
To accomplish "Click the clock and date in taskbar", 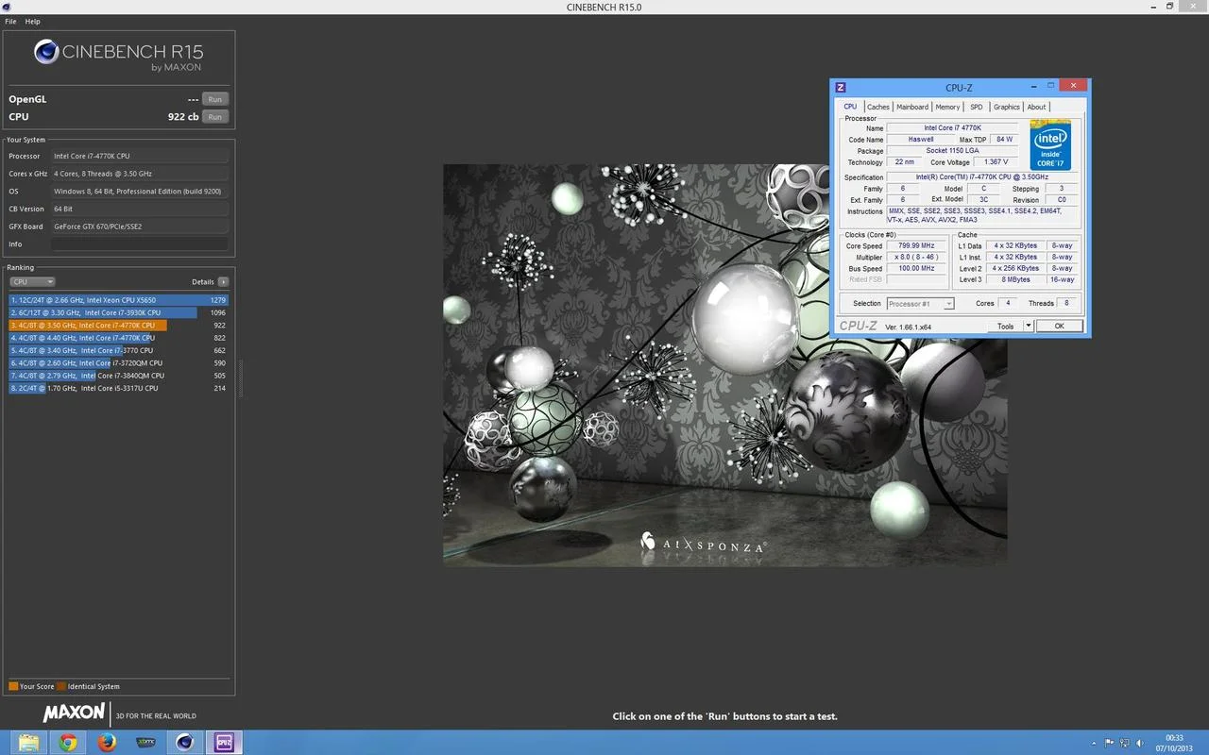I will pos(1174,743).
